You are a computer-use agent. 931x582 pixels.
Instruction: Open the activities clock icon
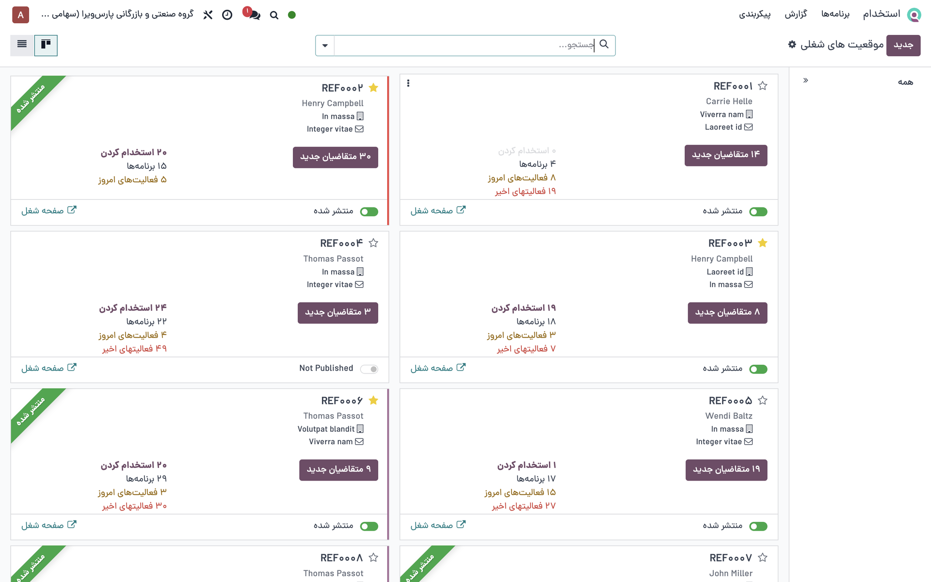click(227, 15)
